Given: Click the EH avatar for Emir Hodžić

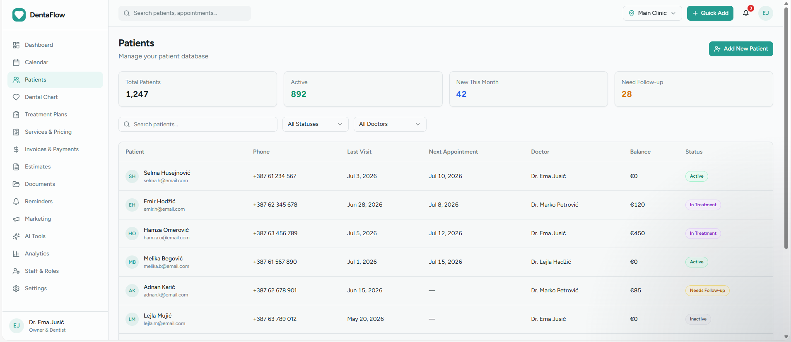Looking at the screenshot, I should click(132, 205).
